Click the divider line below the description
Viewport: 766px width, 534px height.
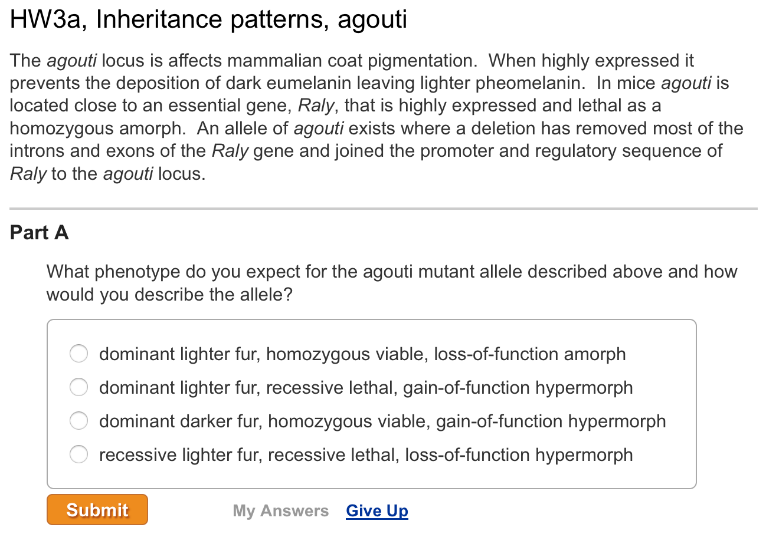[x=383, y=207]
